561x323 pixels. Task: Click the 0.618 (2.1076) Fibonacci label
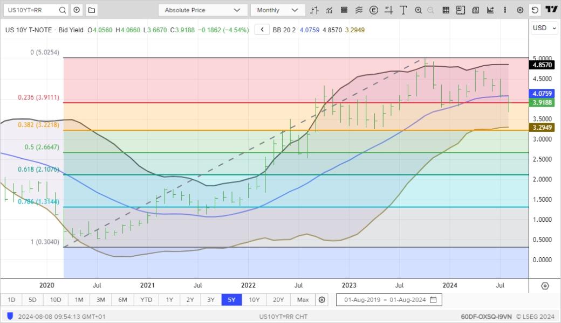39,169
